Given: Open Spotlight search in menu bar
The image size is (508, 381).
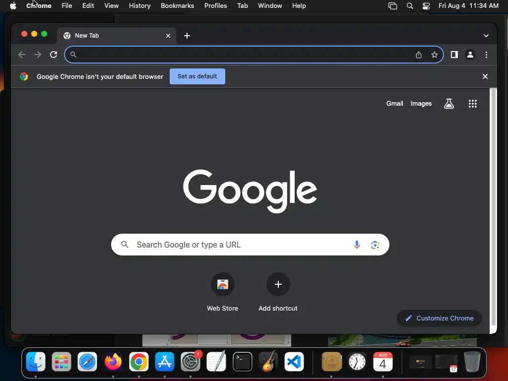Looking at the screenshot, I should pyautogui.click(x=409, y=6).
